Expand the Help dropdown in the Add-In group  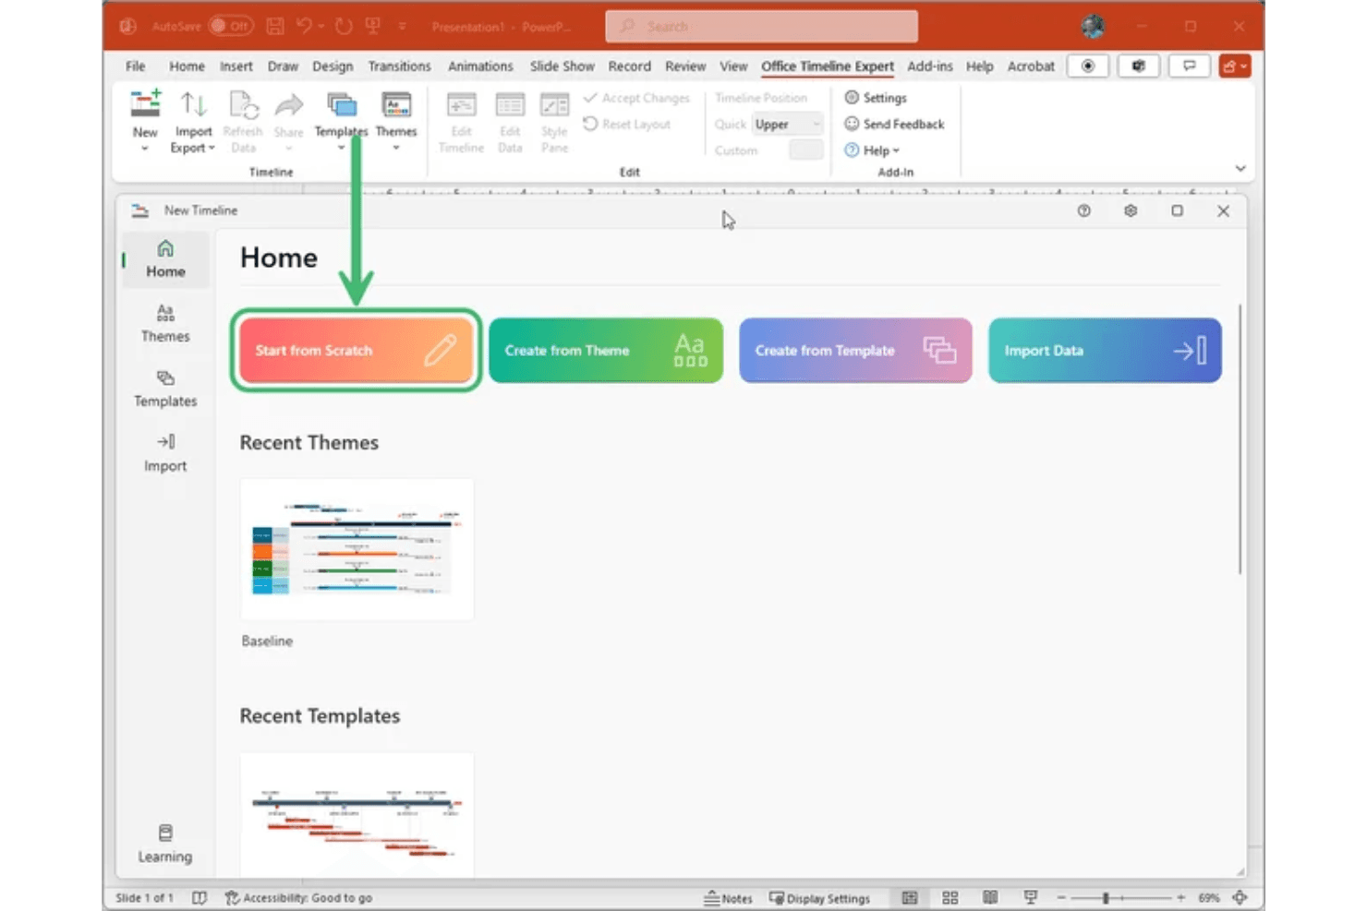pyautogui.click(x=872, y=150)
